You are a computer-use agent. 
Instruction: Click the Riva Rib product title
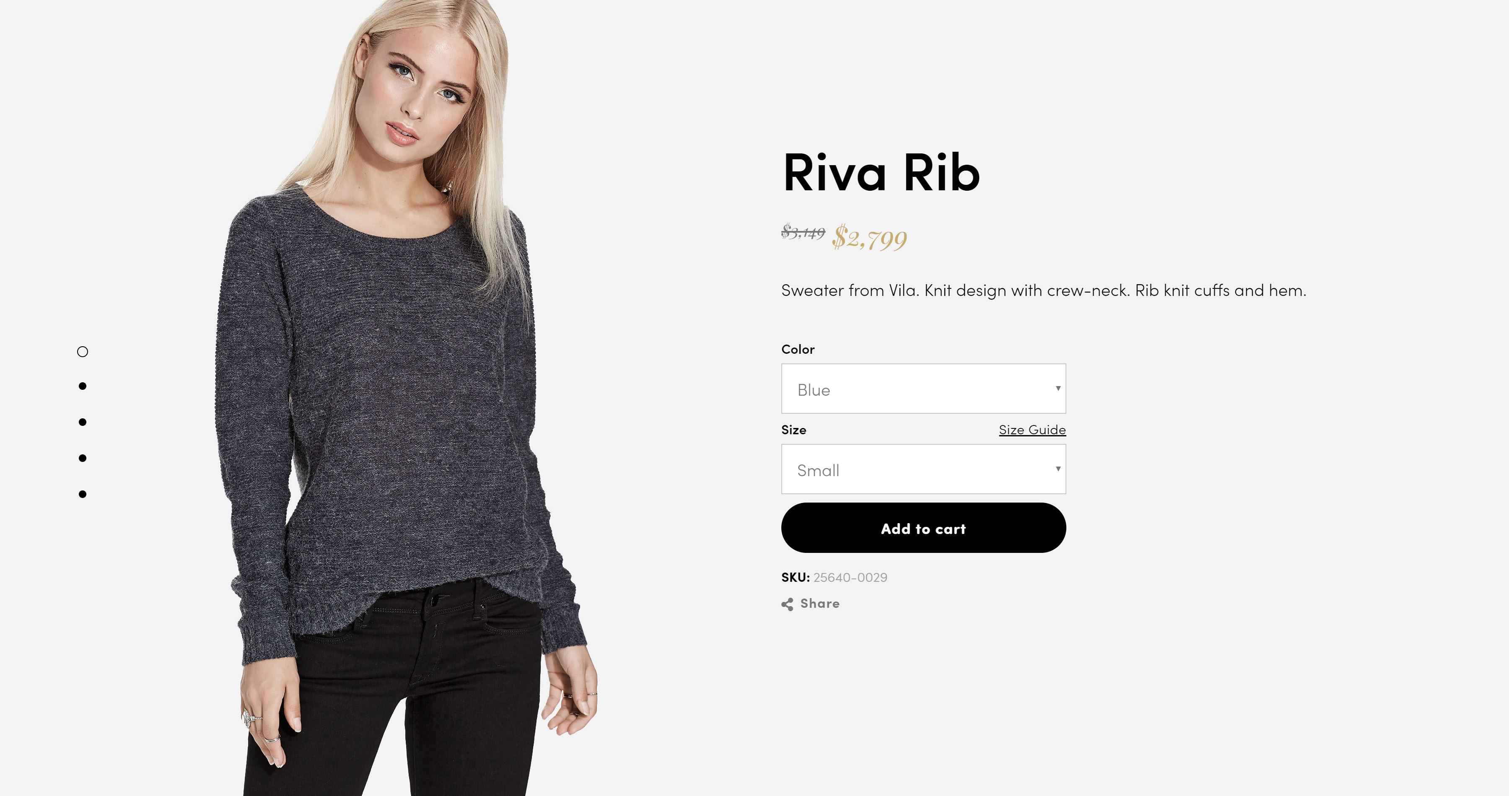coord(881,173)
